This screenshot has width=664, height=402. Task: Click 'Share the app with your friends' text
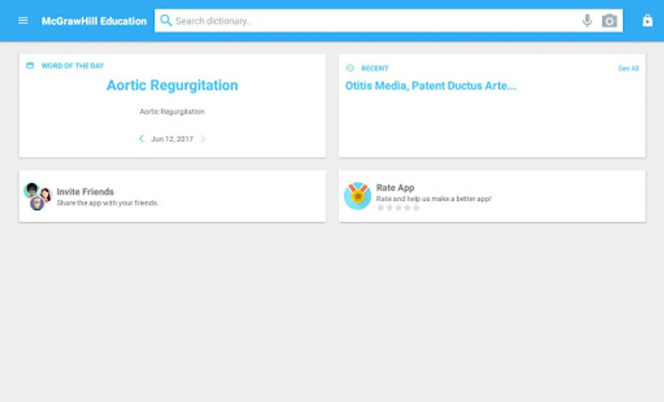(108, 203)
